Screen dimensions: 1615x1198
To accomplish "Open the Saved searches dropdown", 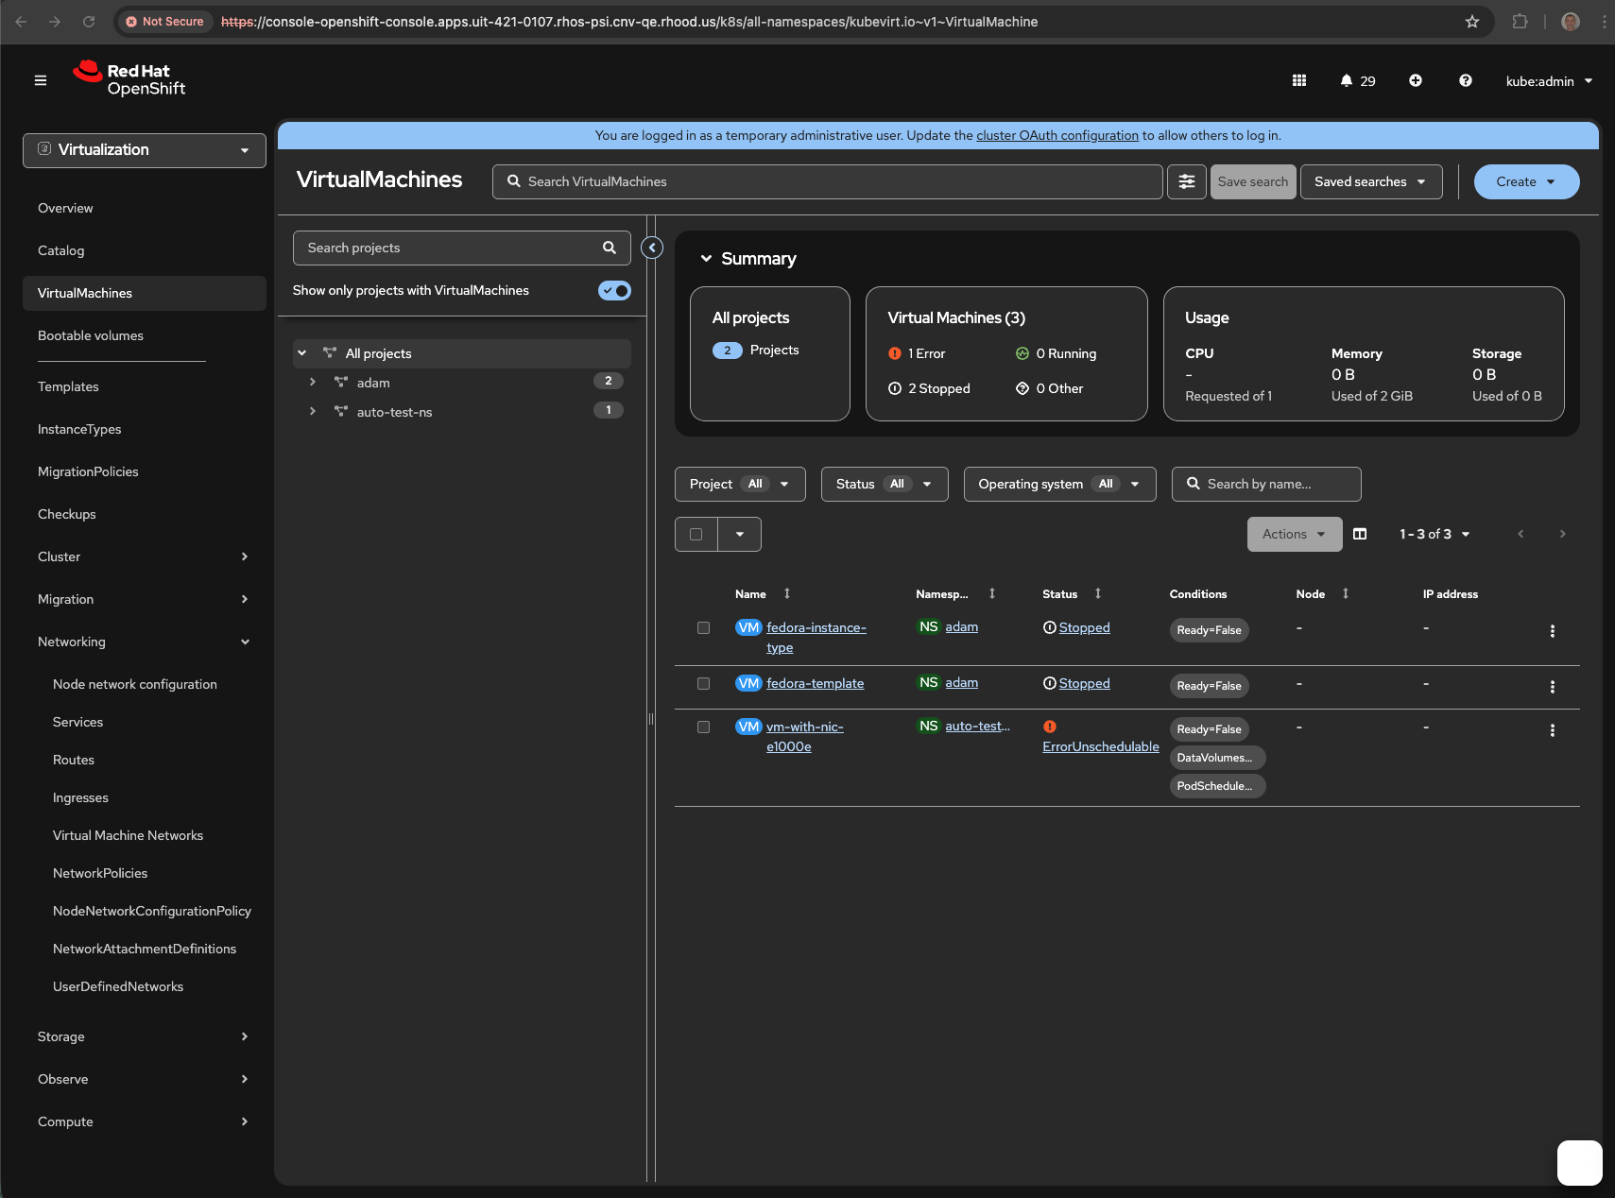I will coord(1370,182).
